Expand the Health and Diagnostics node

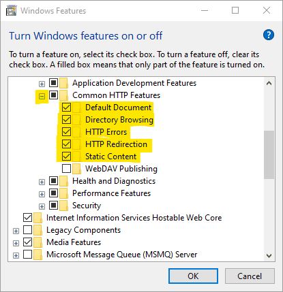pyautogui.click(x=42, y=182)
